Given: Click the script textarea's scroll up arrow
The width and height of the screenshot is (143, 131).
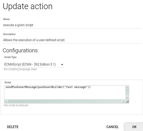Looking at the screenshot, I should 127,87.
